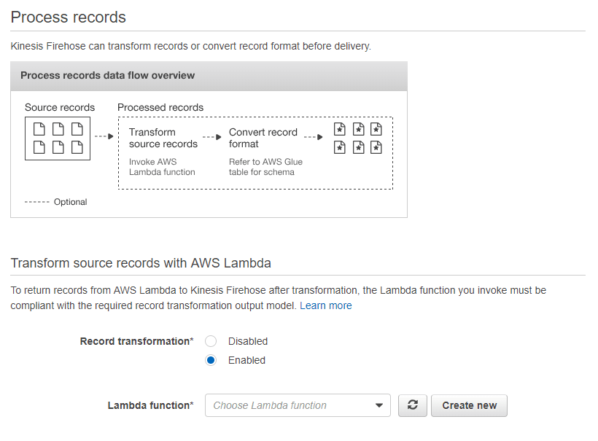Click the Convert record format step

pos(263,138)
